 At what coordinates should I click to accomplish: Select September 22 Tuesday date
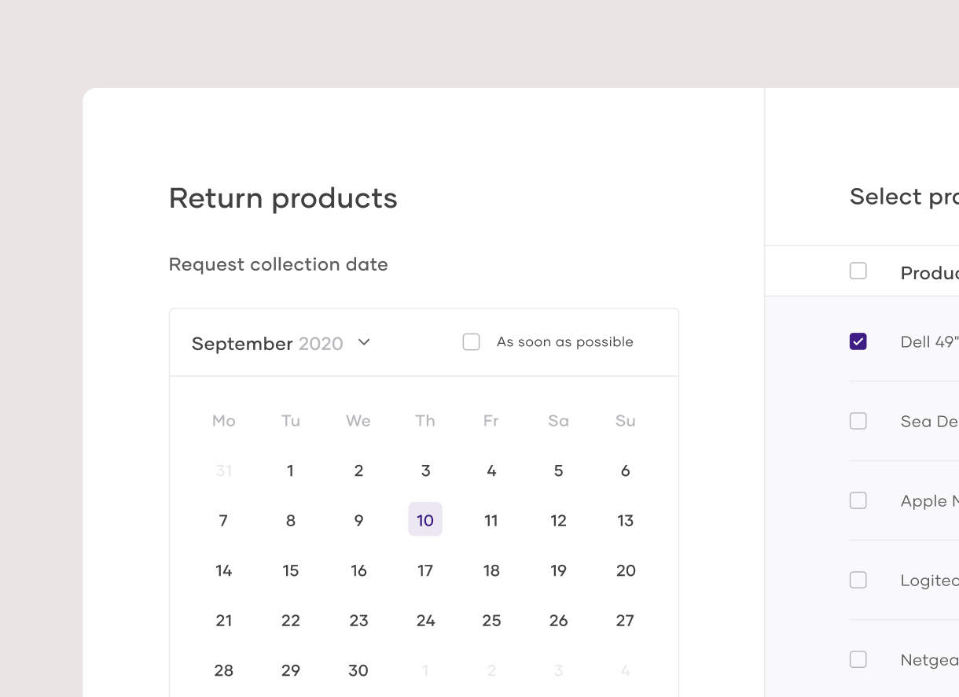coord(290,621)
